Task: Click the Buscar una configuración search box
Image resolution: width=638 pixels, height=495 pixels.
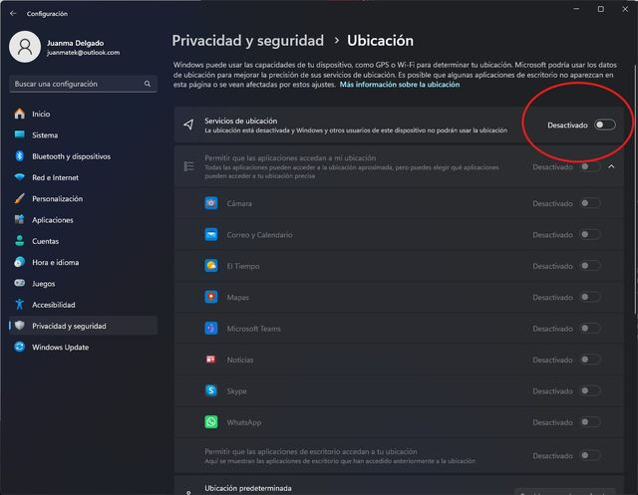Action: (x=82, y=85)
